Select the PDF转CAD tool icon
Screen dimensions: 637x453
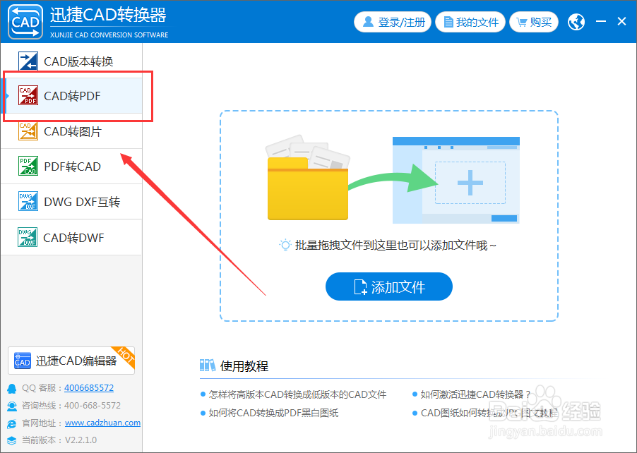click(28, 167)
